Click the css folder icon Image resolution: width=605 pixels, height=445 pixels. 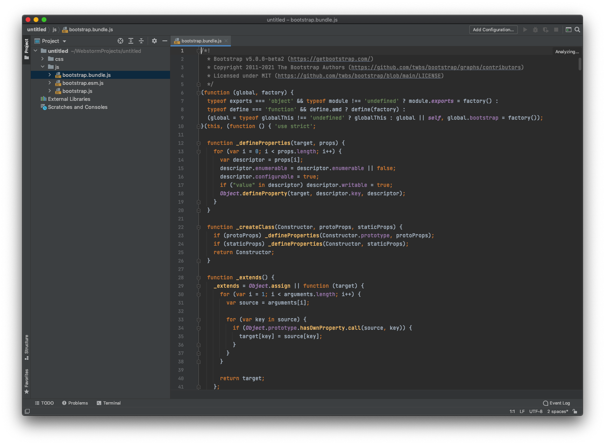(51, 59)
